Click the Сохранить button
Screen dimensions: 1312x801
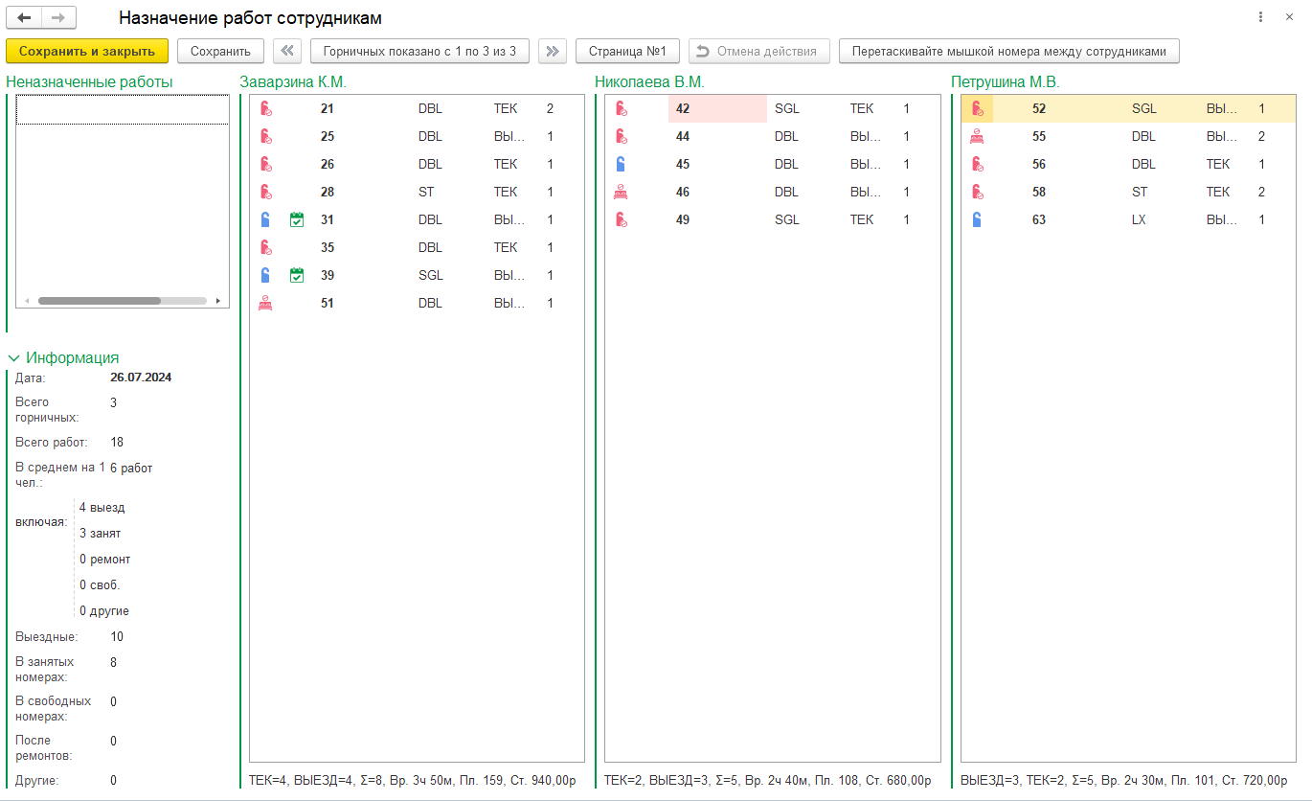coord(220,51)
